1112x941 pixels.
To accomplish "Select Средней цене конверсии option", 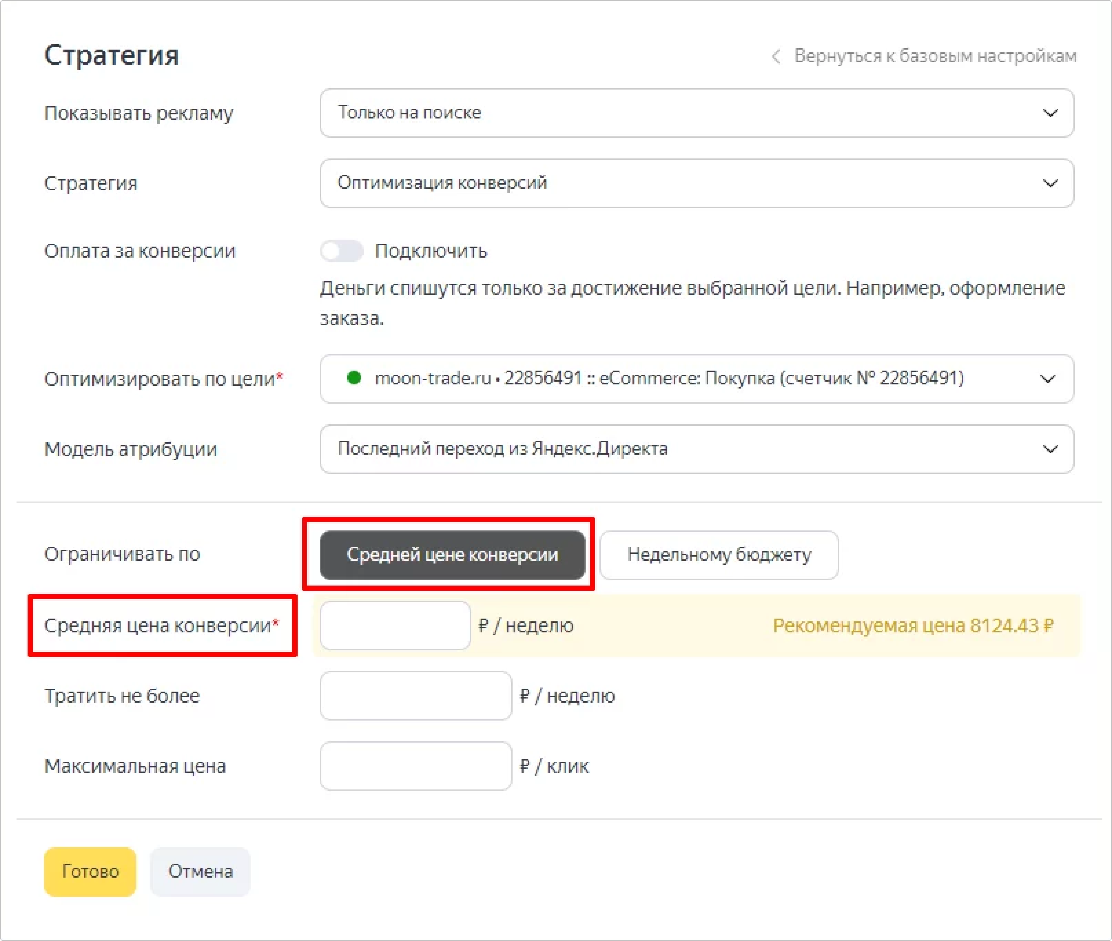I will coord(452,555).
